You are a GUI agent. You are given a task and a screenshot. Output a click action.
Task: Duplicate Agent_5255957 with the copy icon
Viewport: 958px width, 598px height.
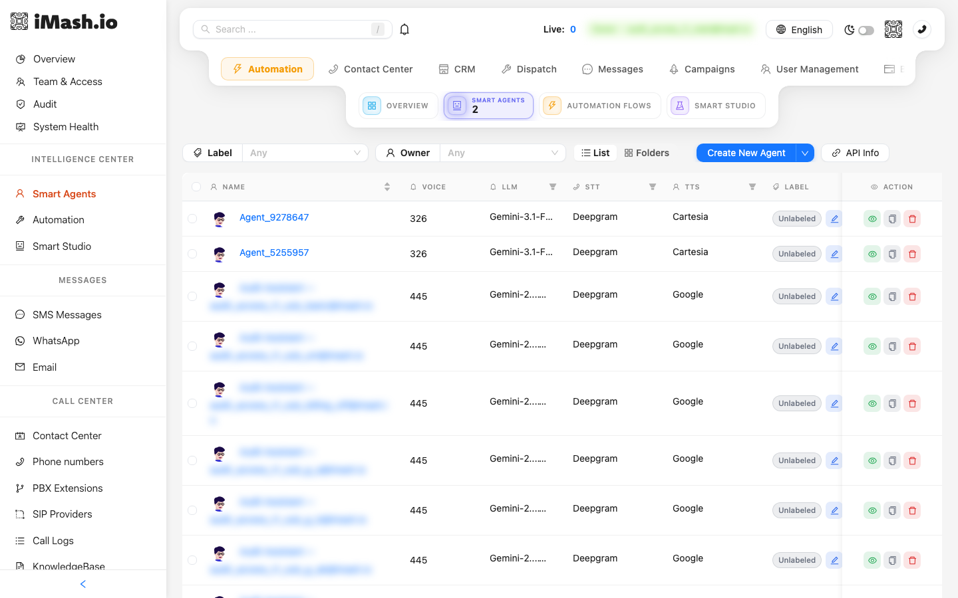pyautogui.click(x=892, y=254)
